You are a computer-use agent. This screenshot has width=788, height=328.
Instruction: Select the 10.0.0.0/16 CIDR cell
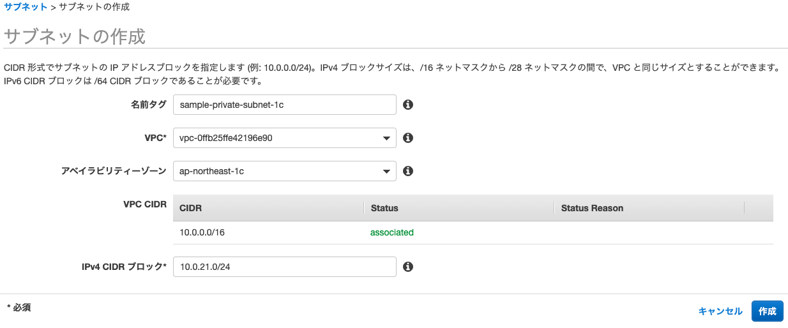tap(202, 232)
